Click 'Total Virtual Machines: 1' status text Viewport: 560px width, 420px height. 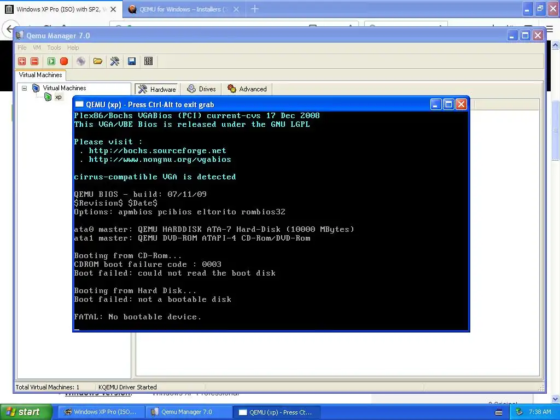48,387
